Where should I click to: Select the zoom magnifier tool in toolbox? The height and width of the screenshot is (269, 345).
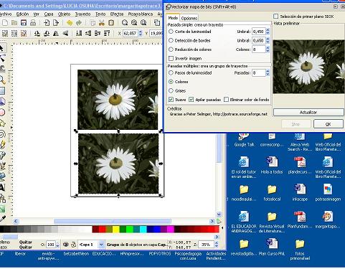[2, 80]
